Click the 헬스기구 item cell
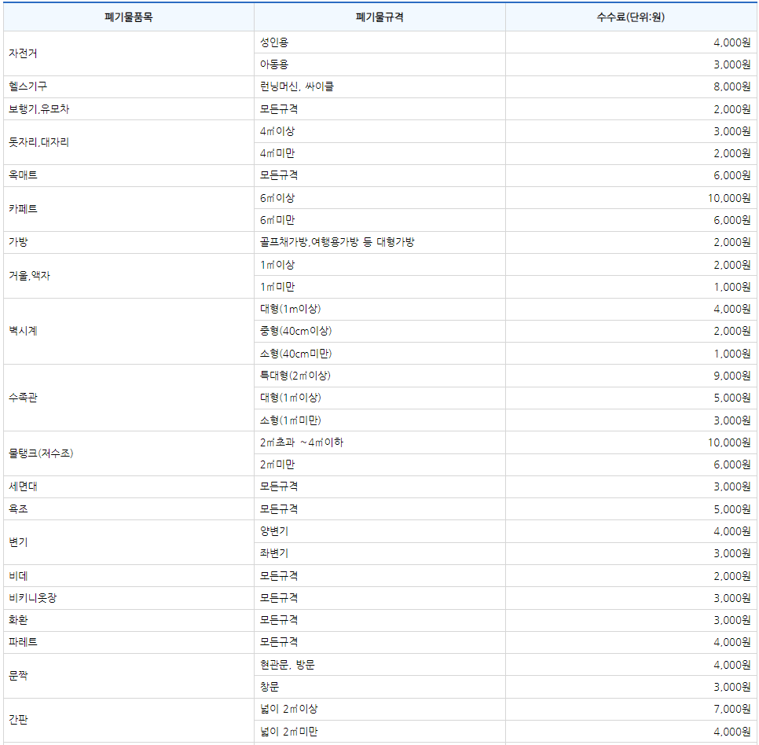The width and height of the screenshot is (759, 745). tap(129, 86)
